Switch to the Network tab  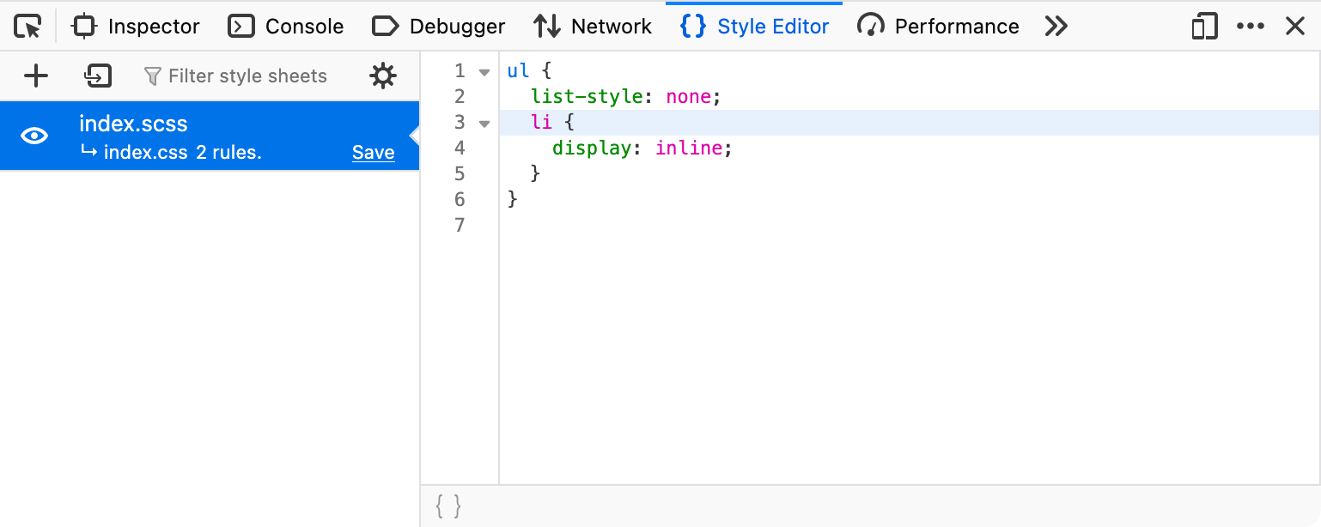(x=593, y=26)
